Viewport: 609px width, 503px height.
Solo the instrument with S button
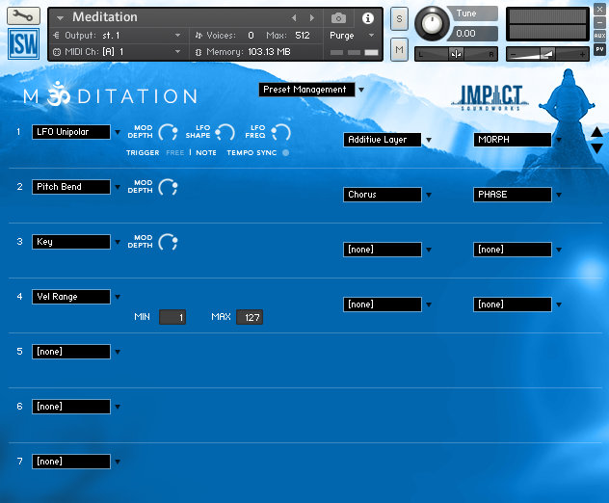coord(399,18)
